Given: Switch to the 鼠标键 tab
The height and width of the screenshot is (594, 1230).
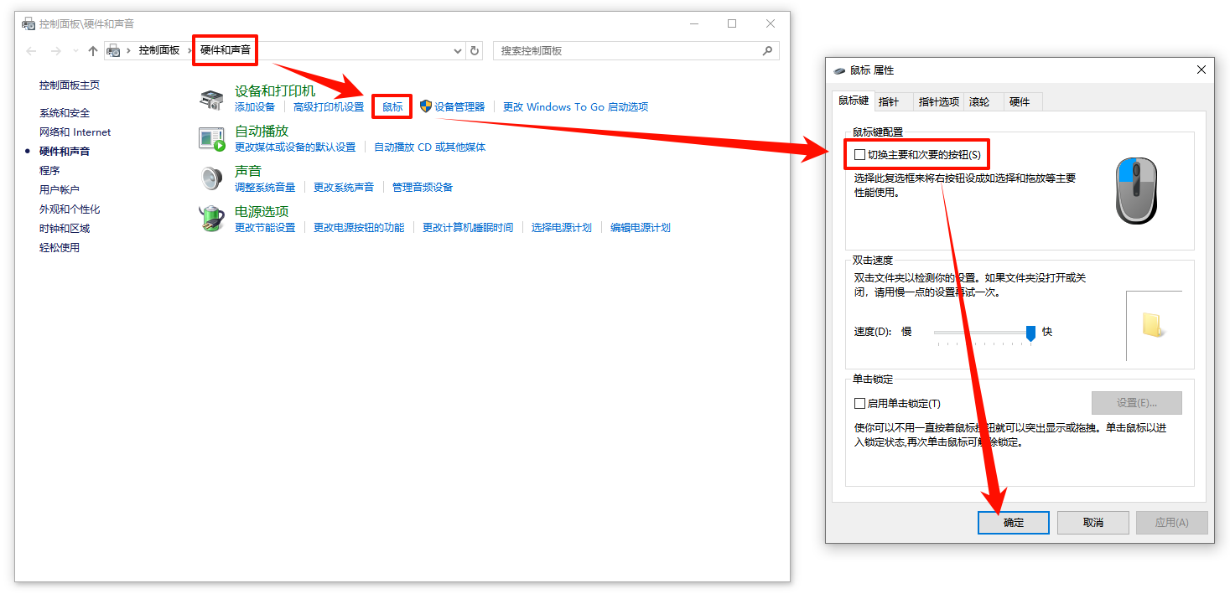Looking at the screenshot, I should [854, 101].
